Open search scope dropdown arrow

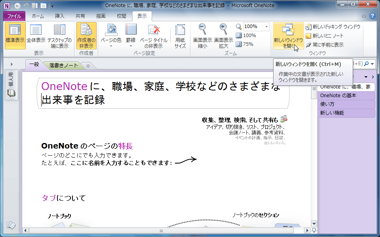click(372, 64)
